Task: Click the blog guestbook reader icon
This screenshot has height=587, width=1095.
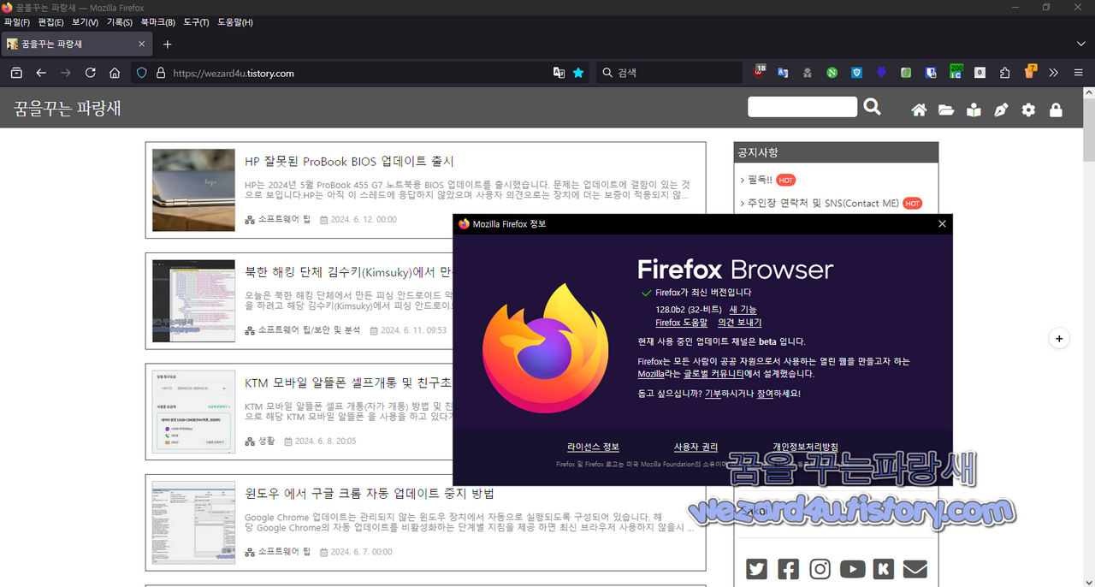Action: pyautogui.click(x=974, y=110)
